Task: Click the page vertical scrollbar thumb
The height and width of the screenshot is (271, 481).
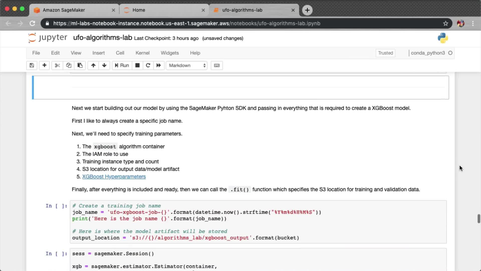Action: coord(478,219)
